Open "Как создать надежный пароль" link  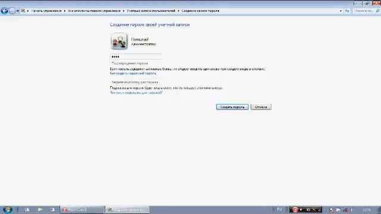click(133, 73)
